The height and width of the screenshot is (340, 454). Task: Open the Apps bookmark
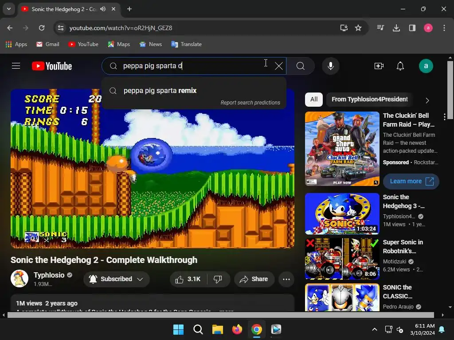[x=16, y=44]
